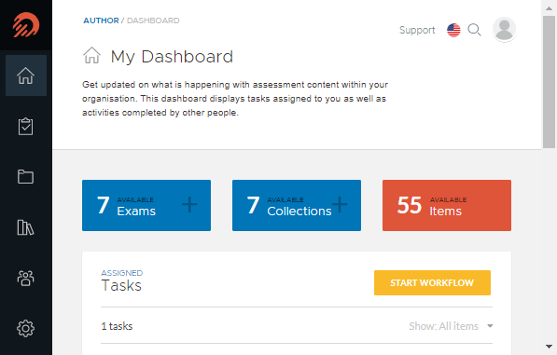This screenshot has width=557, height=355.
Task: Open the users group sidebar icon
Action: pos(25,278)
